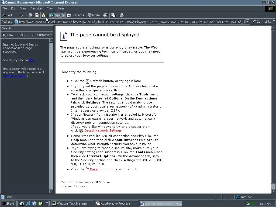Open the Address bar dropdown list
Image resolution: width=276 pixels, height=207 pixels.
coord(247,22)
